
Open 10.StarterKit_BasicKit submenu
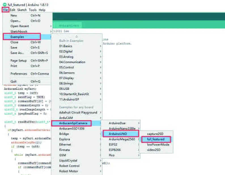[77, 94]
